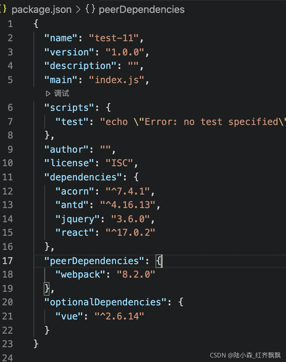The width and height of the screenshot is (286, 362).
Task: Click the "acorn" dependency key
Action: [75, 191]
